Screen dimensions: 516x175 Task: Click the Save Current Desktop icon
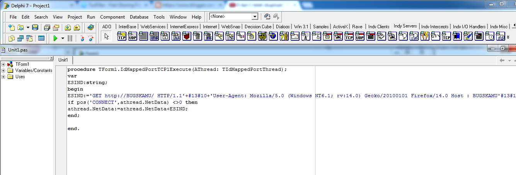267,17
